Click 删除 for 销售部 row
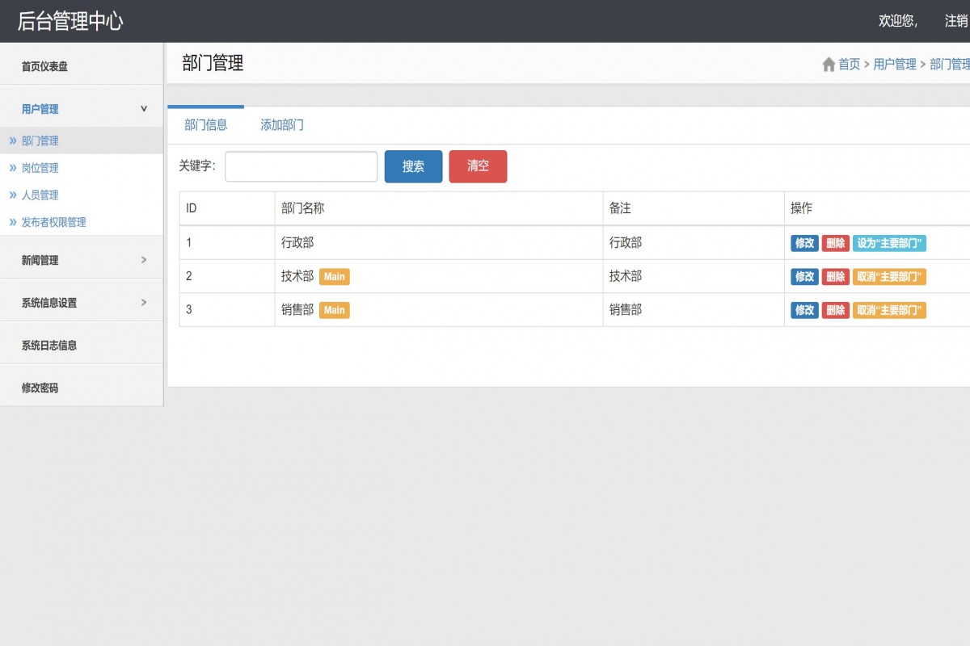This screenshot has height=646, width=970. (835, 309)
